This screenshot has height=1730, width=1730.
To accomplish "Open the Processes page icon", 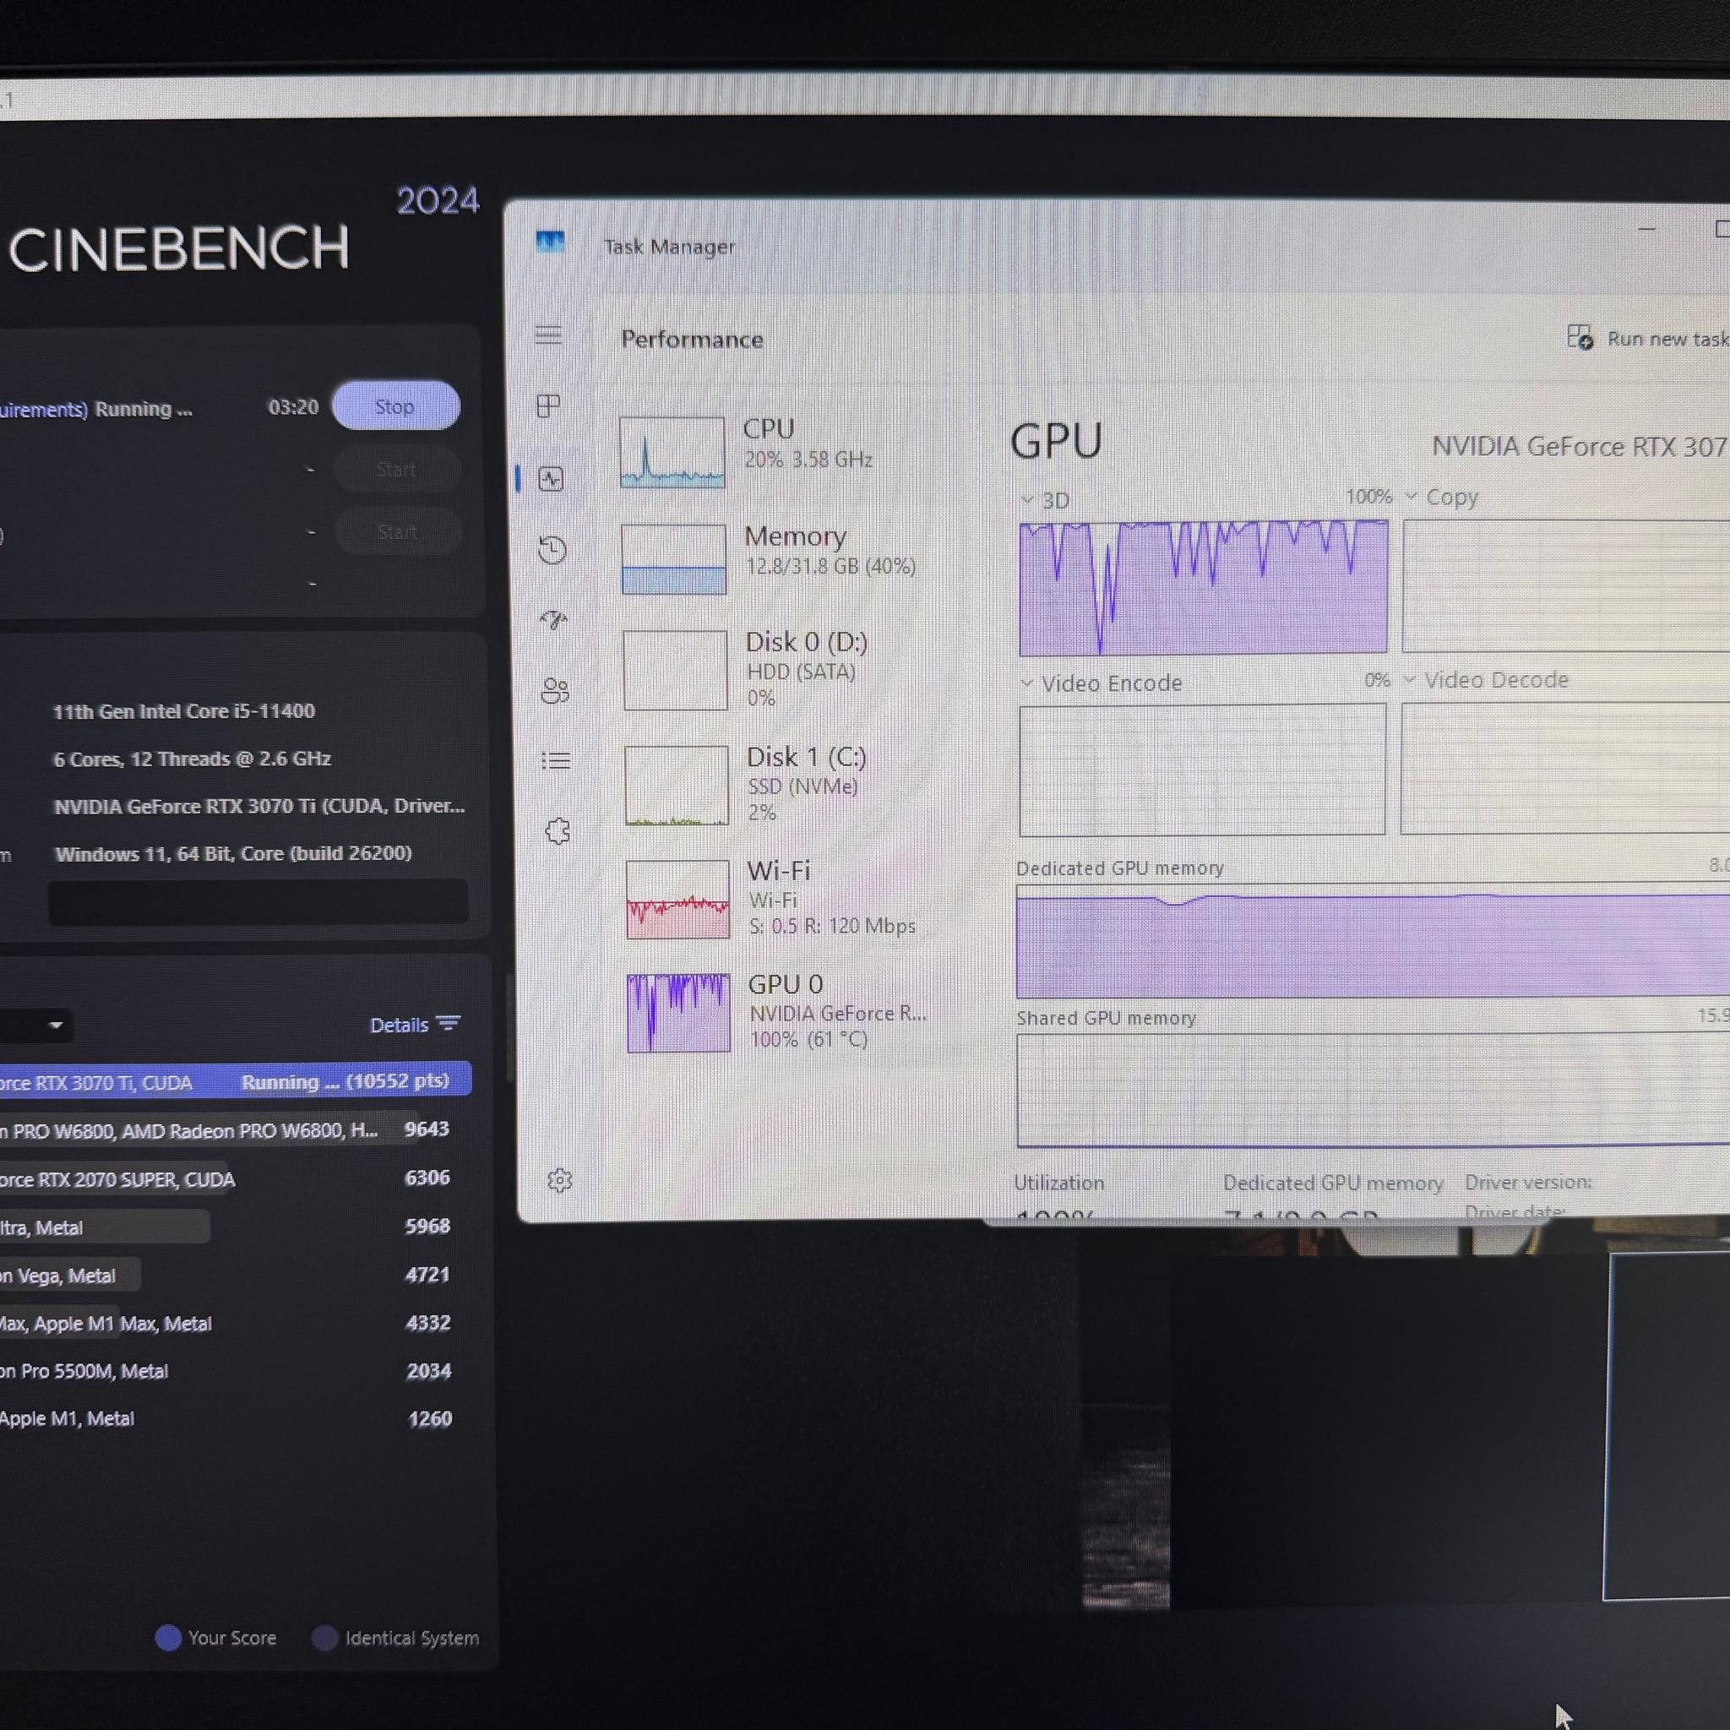I will (548, 405).
